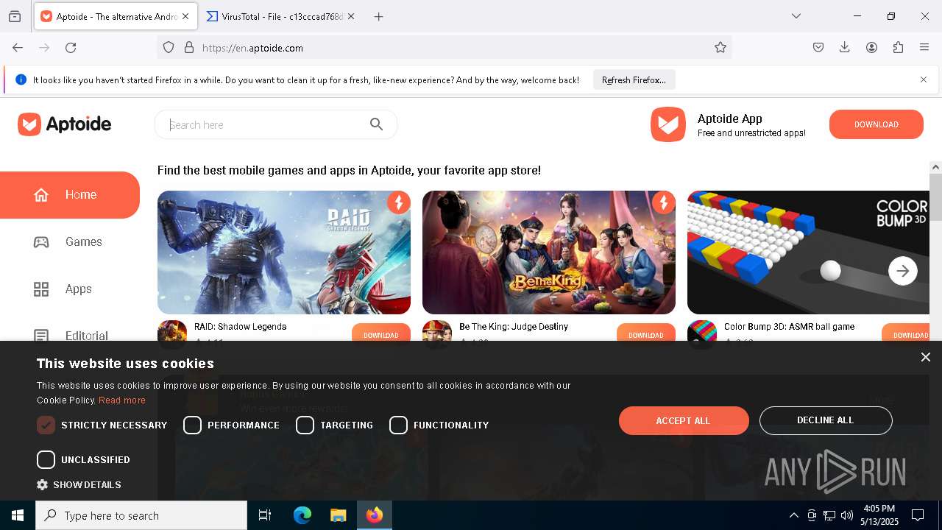This screenshot has height=530, width=942.
Task: Click Refresh Firefox button
Action: (x=634, y=79)
